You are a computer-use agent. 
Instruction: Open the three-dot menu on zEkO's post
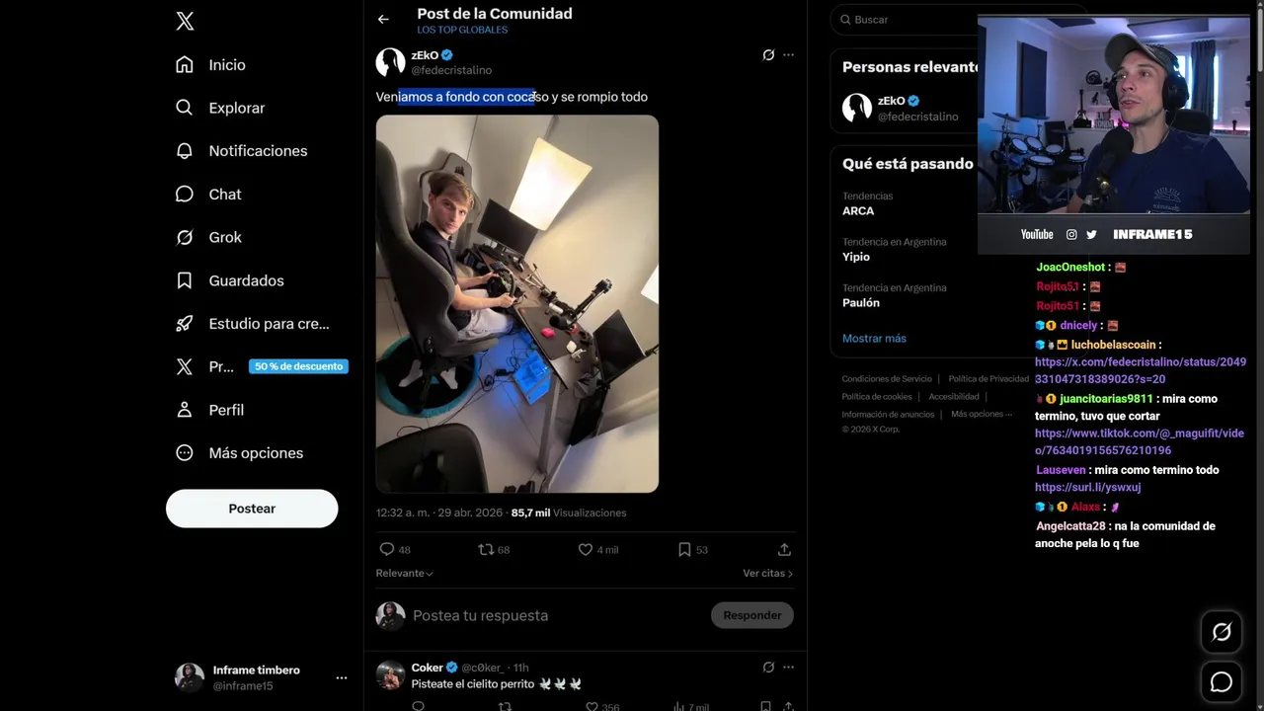point(788,55)
